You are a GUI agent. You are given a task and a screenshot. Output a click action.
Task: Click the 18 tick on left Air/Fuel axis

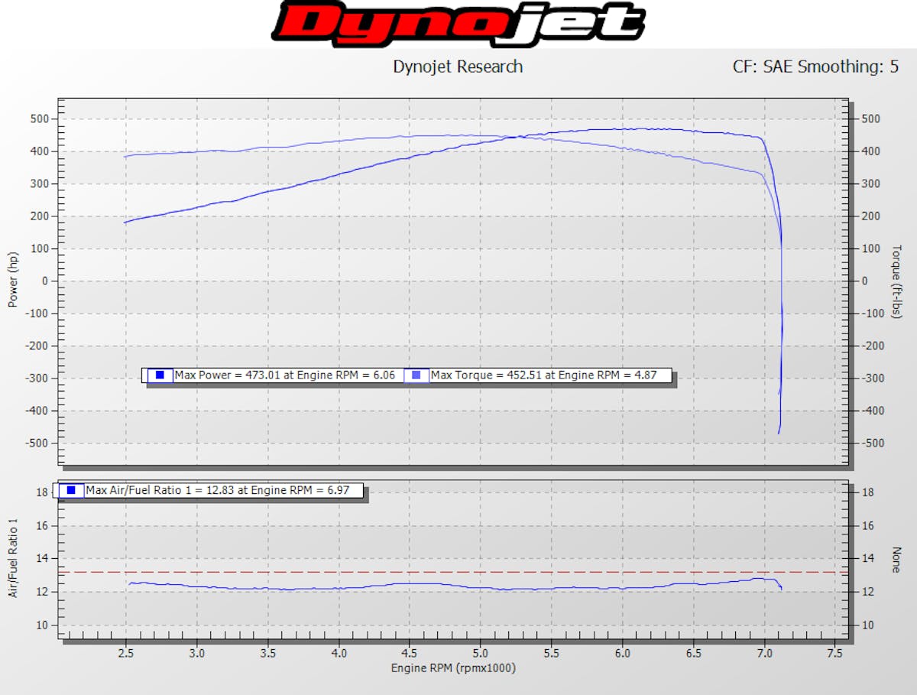[42, 492]
